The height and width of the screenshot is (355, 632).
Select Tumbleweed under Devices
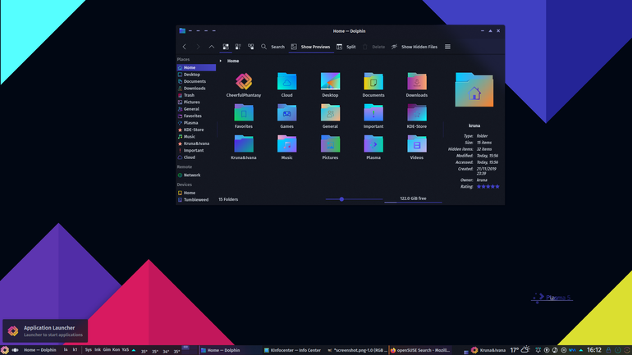[x=196, y=200]
